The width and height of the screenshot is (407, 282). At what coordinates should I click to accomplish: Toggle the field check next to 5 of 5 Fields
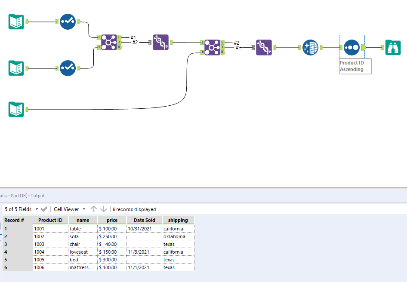pos(43,209)
